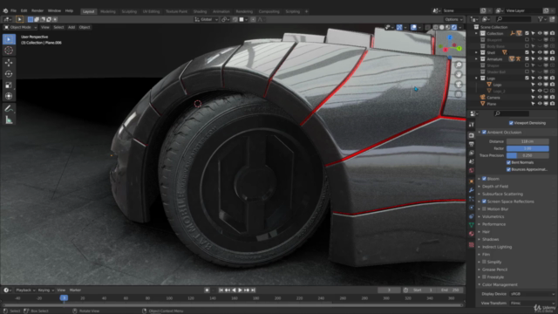558x314 pixels.
Task: Switch to the Modeling workspace tab
Action: click(108, 11)
